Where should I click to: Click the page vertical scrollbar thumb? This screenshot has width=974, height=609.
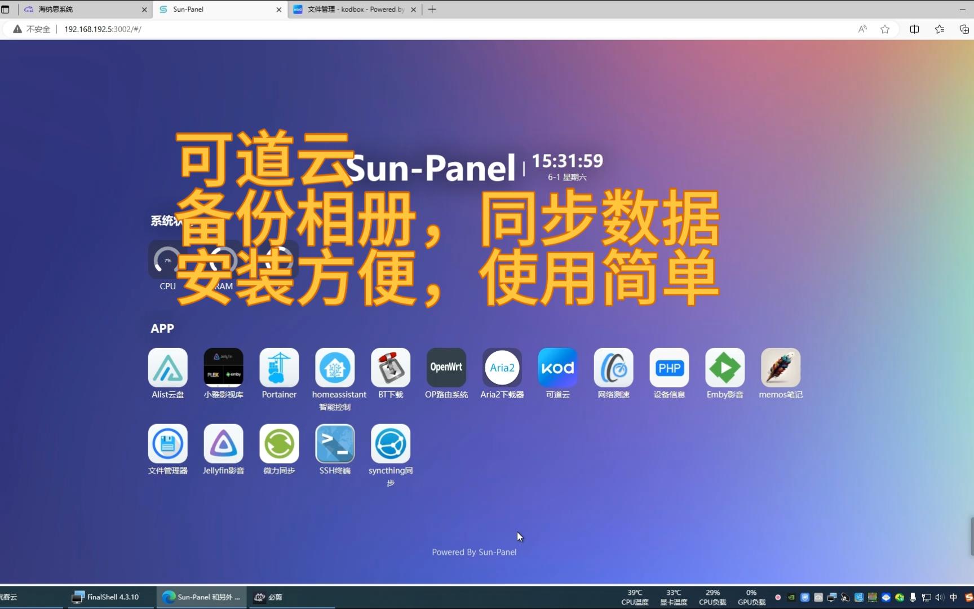(x=972, y=536)
